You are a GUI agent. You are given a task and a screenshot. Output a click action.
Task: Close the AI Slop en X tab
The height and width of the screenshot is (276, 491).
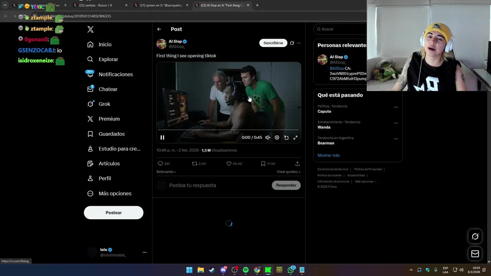(248, 5)
